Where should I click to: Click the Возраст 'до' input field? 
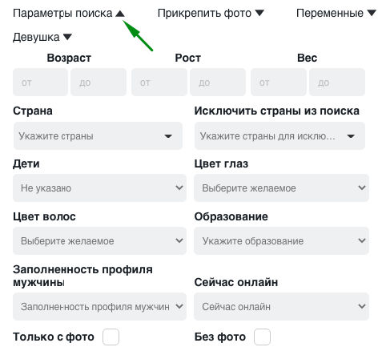pos(99,83)
